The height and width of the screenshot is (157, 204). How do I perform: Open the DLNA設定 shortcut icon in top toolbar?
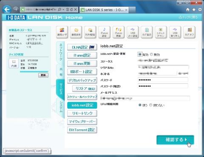coord(90,32)
